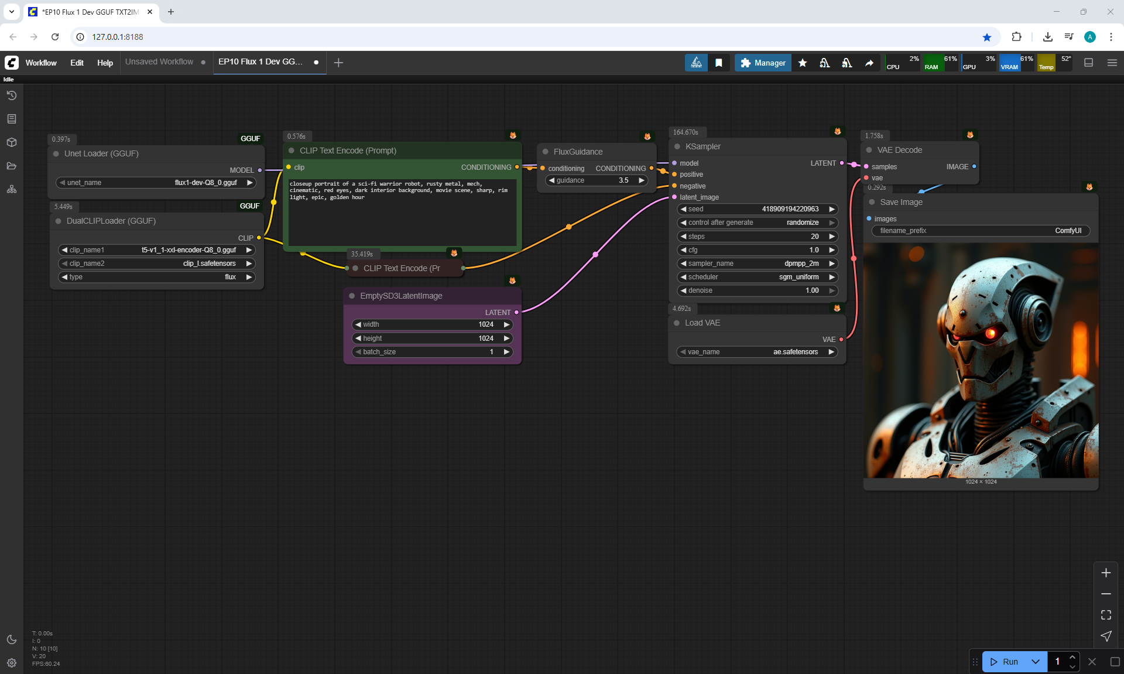This screenshot has width=1124, height=674.
Task: Switch to Unsaved Workflow tab
Action: 159,62
